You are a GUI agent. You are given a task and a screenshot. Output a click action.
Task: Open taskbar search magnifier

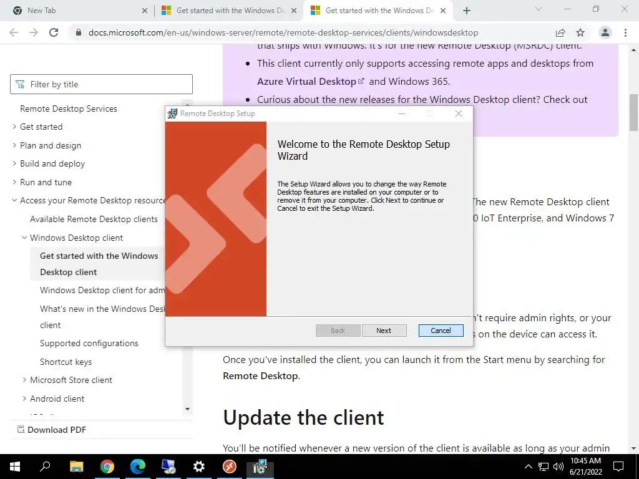[45, 467]
